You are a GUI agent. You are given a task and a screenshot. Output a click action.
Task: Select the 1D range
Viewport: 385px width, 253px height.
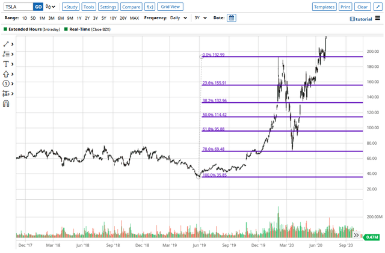coord(25,18)
